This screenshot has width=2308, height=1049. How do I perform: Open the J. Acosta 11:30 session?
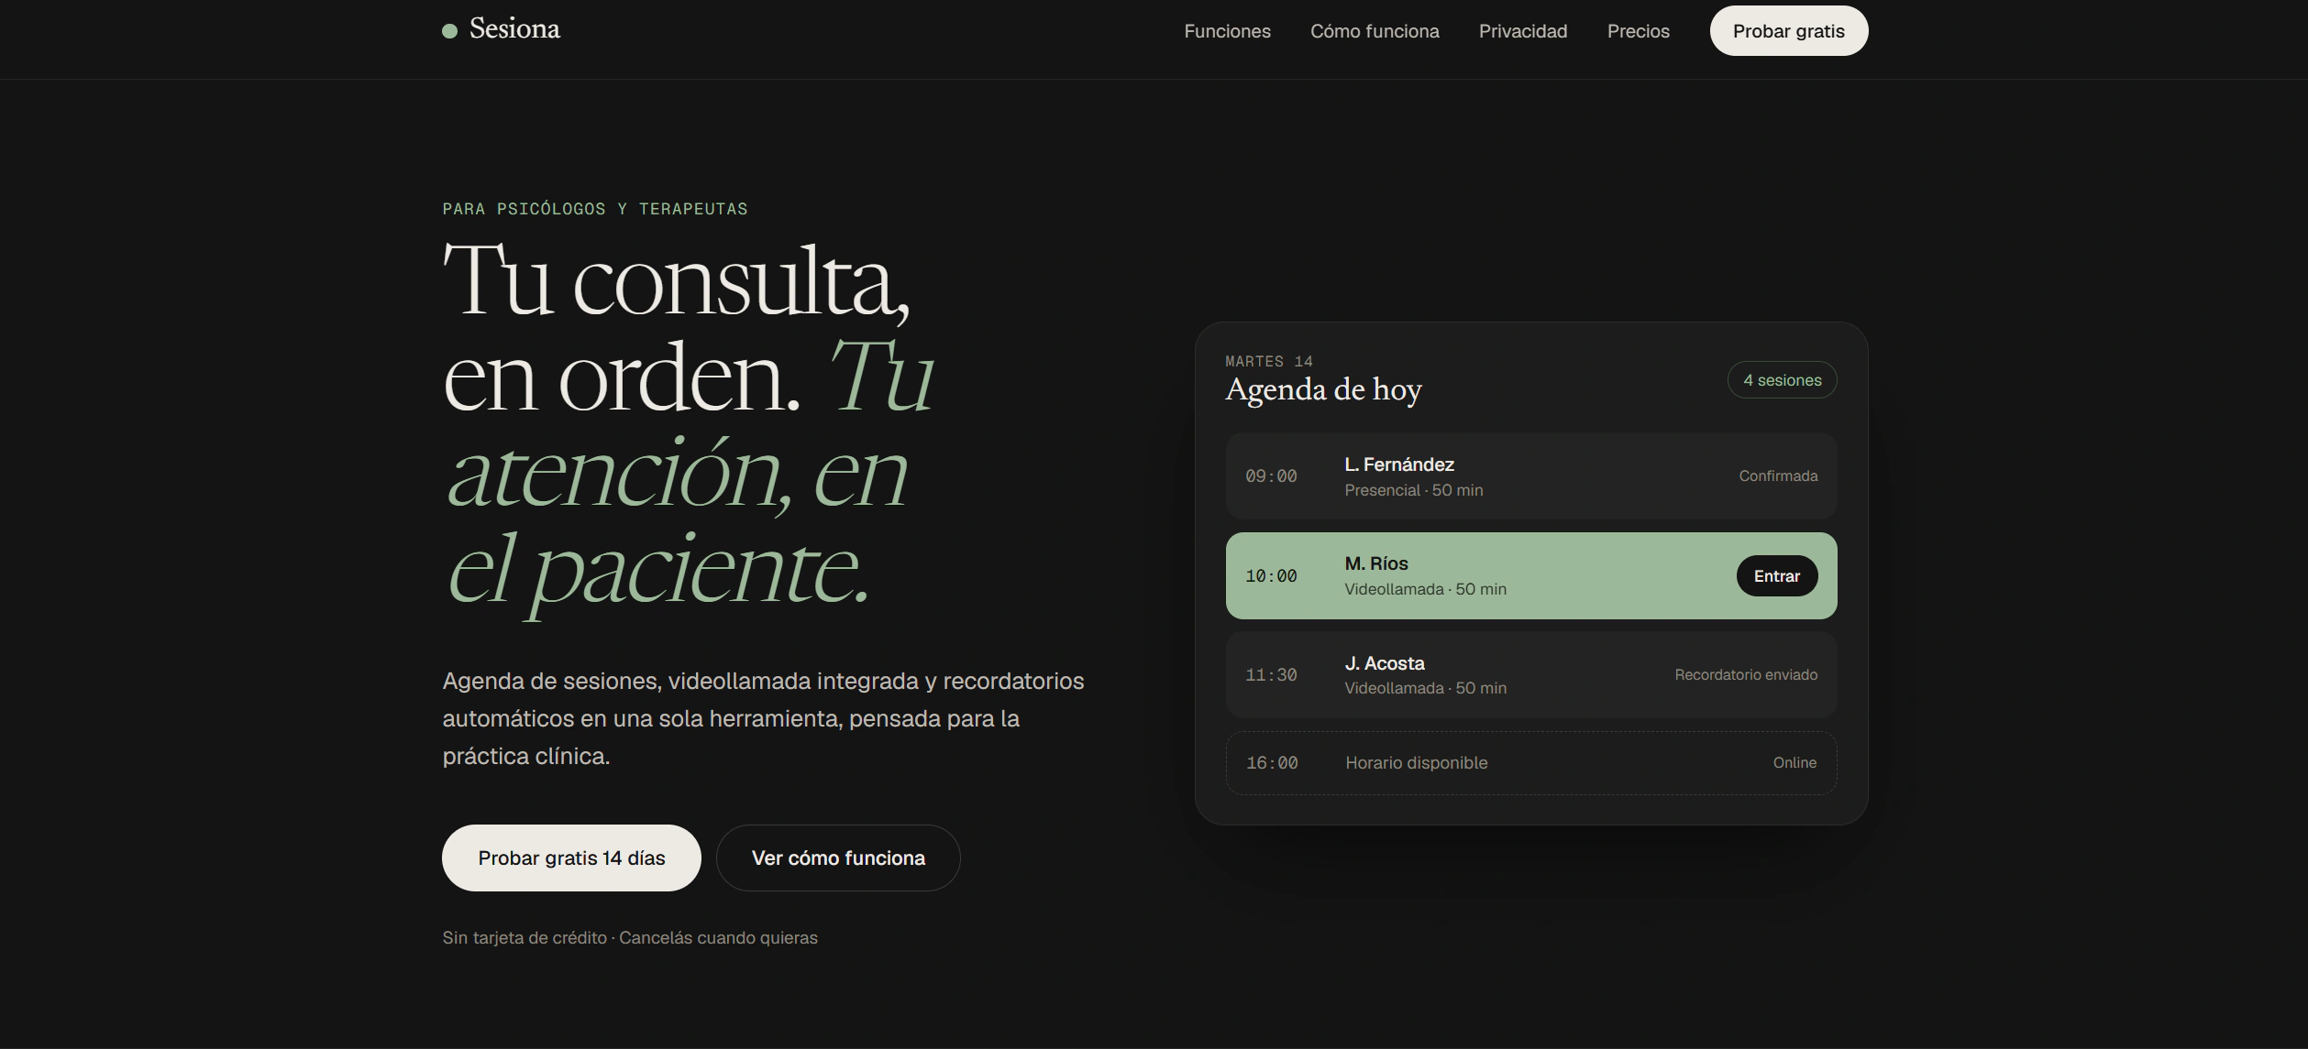point(1530,674)
